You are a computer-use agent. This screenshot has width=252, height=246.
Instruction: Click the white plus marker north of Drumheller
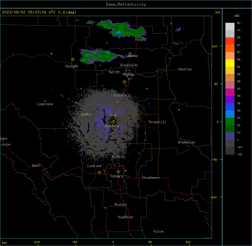[x=179, y=110]
